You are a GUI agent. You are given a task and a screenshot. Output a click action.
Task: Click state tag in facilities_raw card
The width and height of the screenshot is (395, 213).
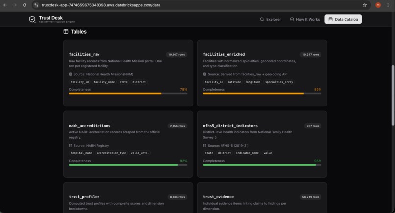click(123, 82)
